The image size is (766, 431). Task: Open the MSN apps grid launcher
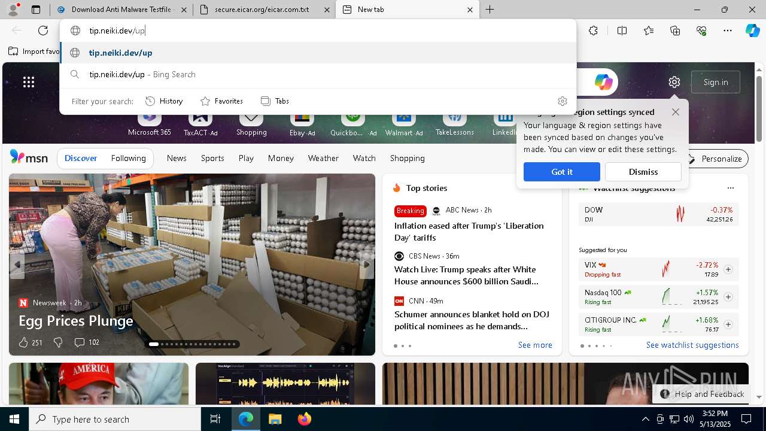click(29, 82)
